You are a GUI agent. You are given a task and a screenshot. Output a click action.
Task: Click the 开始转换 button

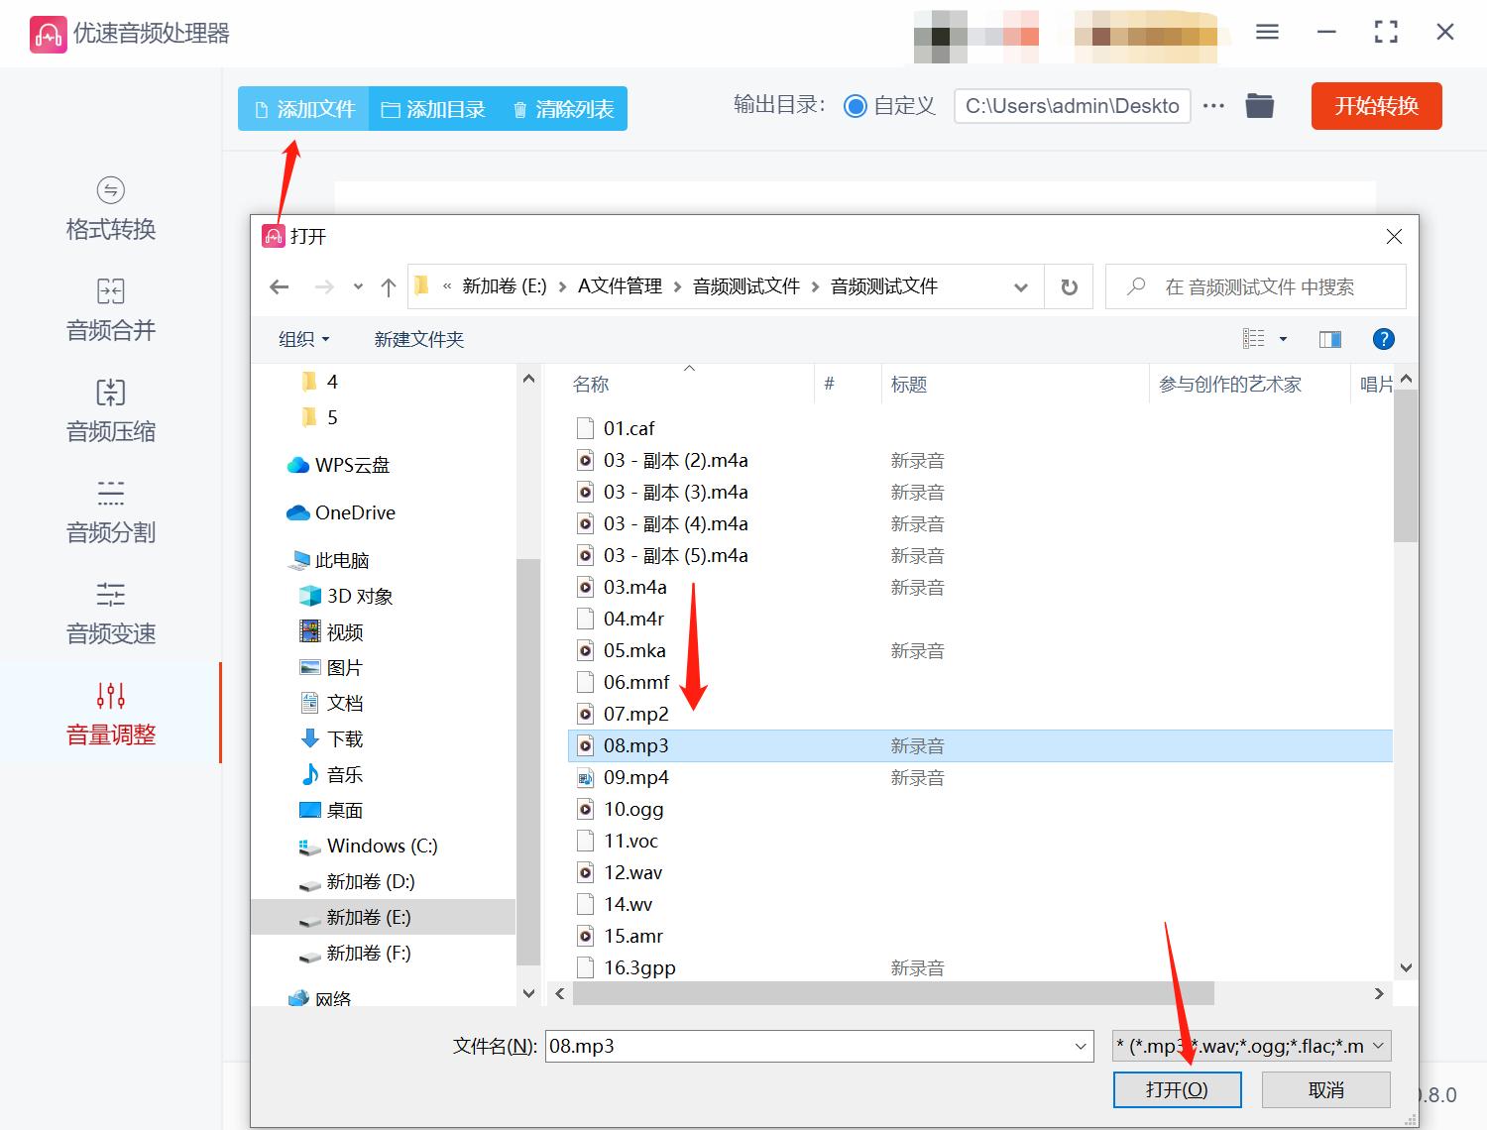[1376, 105]
